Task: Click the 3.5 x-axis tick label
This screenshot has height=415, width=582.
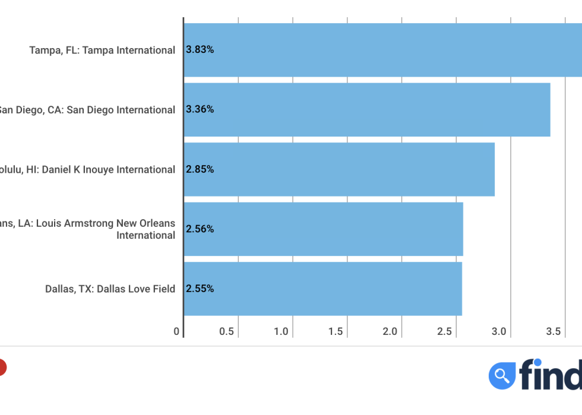Action: tap(553, 331)
